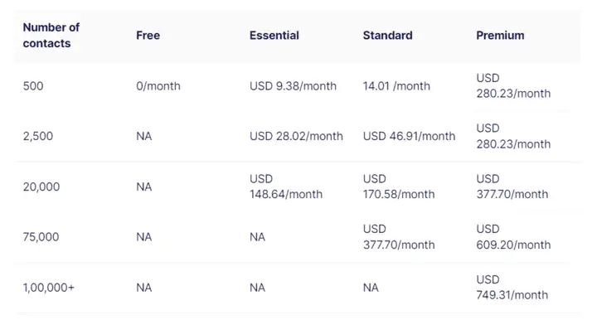Select the USD 749.31/month Premium price
Image resolution: width=597 pixels, height=320 pixels.
click(512, 288)
